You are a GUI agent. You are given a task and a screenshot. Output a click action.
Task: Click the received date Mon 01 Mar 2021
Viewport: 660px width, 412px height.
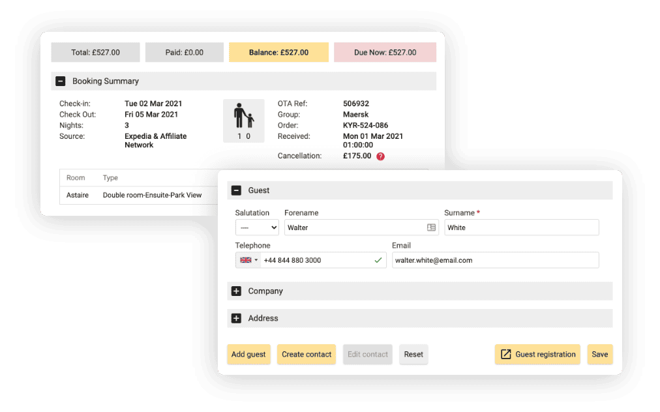(x=373, y=136)
